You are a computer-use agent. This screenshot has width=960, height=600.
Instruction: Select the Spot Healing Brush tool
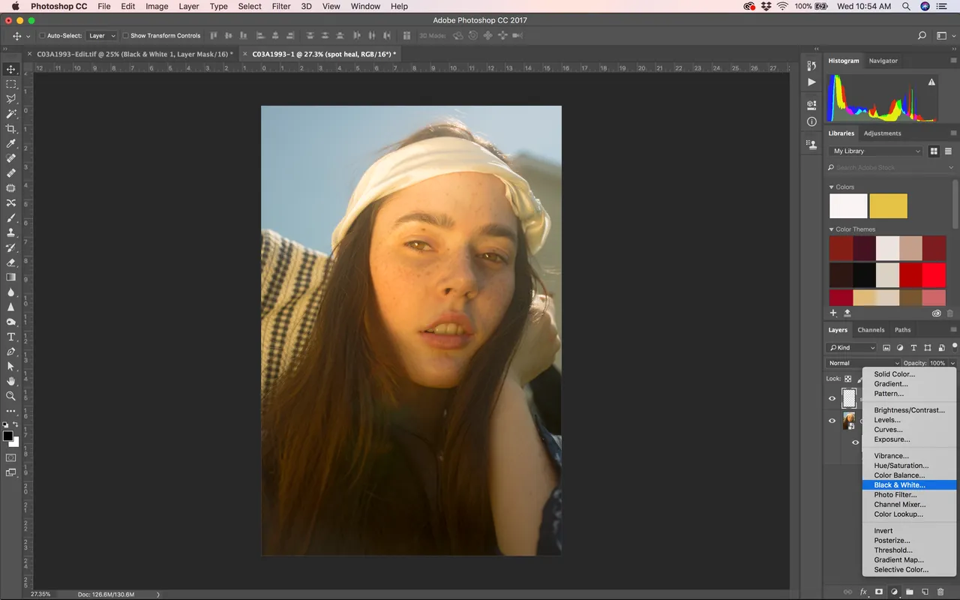[x=11, y=158]
